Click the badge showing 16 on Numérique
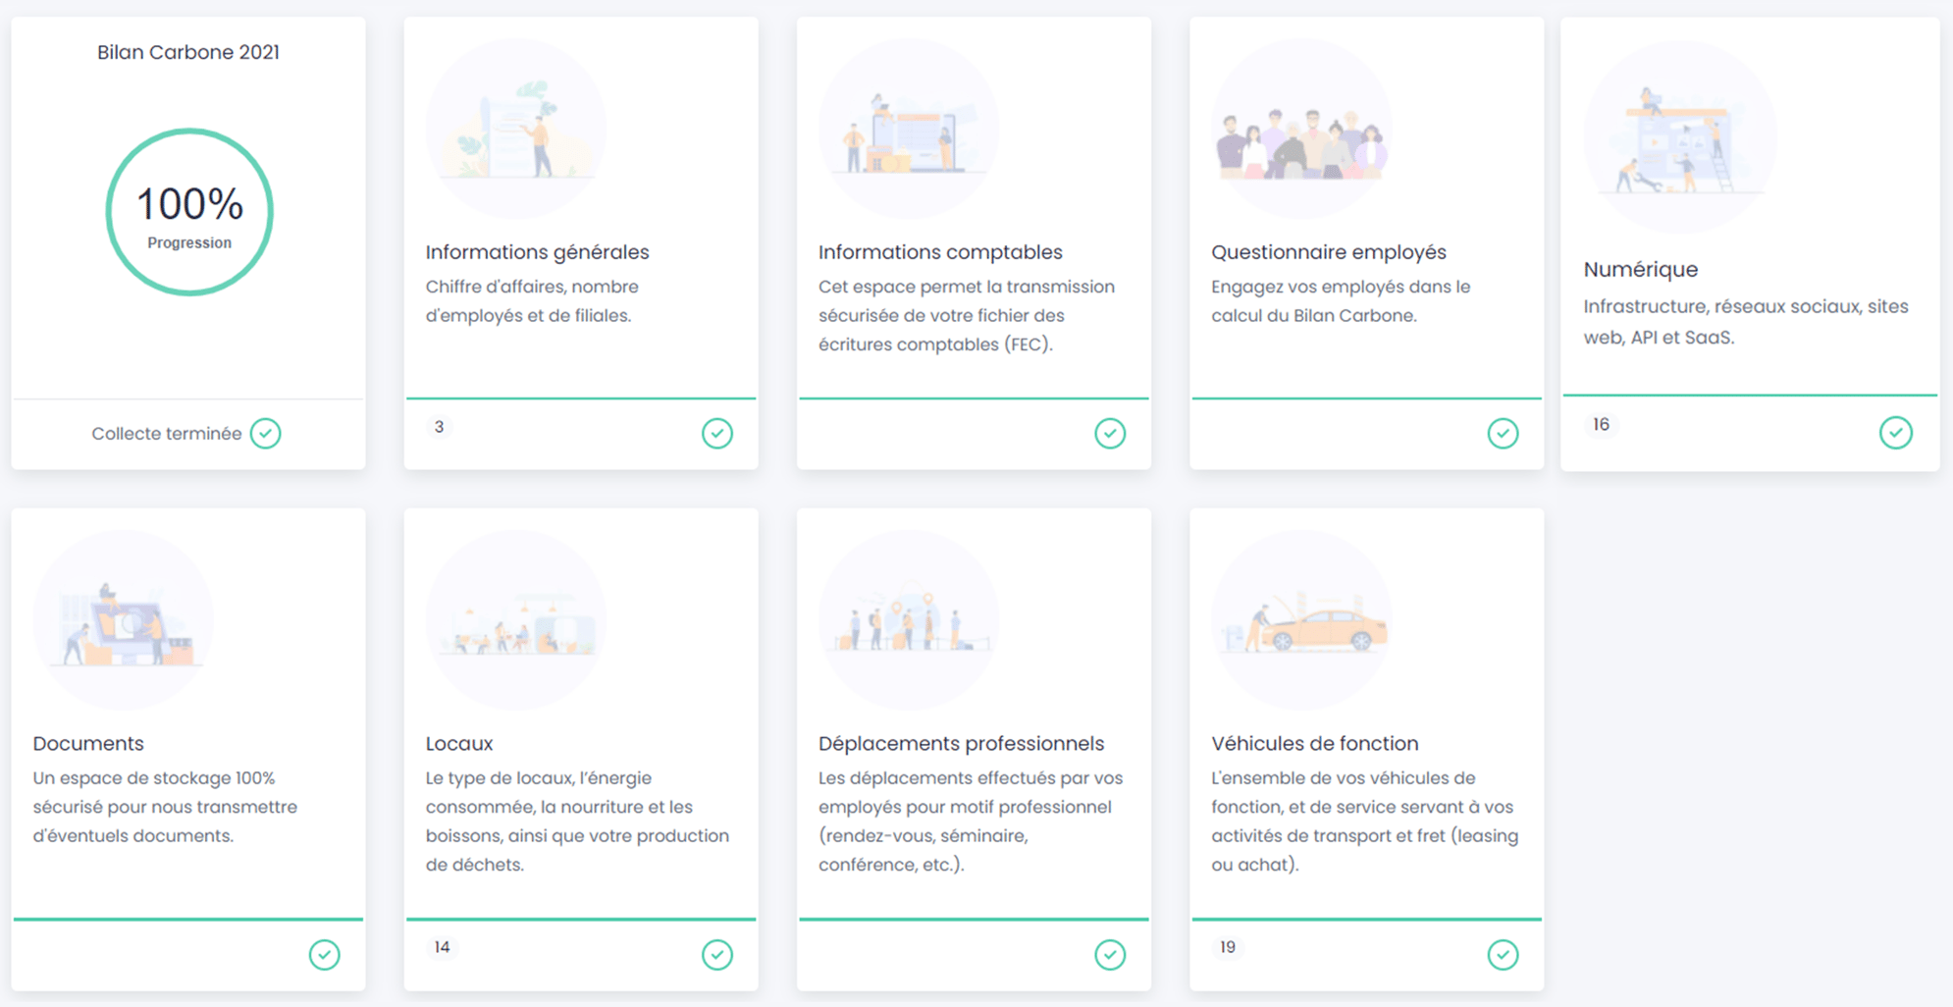The image size is (1953, 1007). point(1600,424)
